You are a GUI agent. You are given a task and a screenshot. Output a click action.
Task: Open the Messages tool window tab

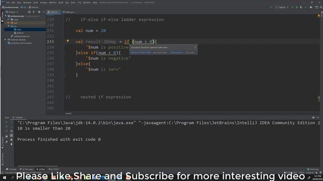(x=27, y=169)
